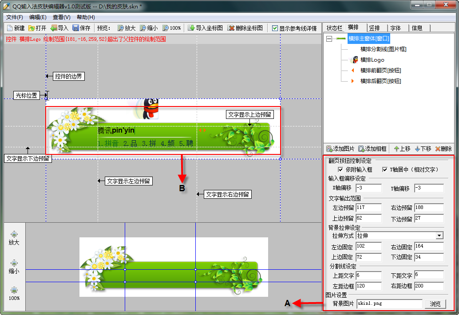Click 添加图片 add image button
Viewport: 459px width, 315px height.
click(x=340, y=149)
